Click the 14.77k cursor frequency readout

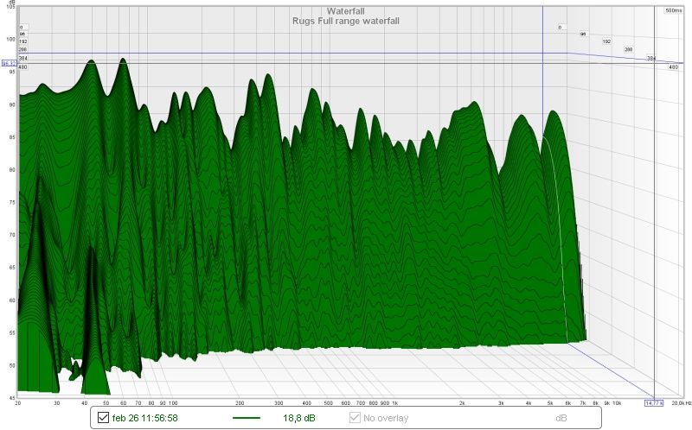coord(653,402)
